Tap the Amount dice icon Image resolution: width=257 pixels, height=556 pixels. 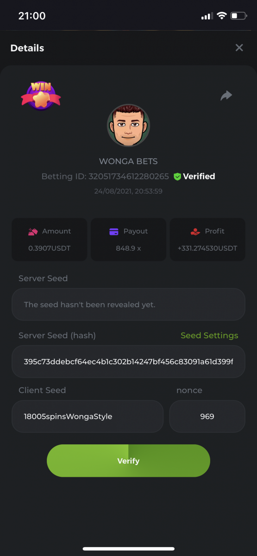32,231
